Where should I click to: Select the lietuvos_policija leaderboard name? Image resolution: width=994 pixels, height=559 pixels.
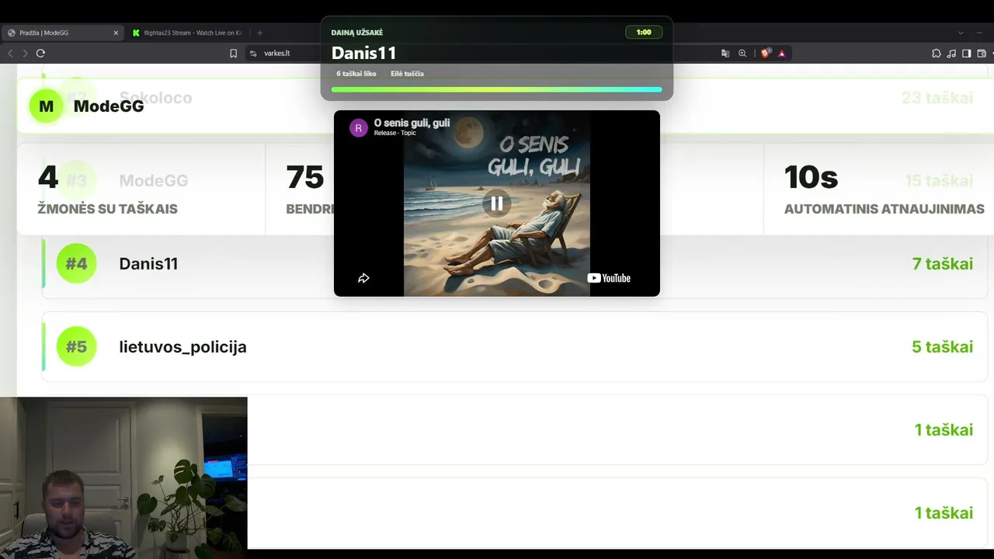point(182,347)
